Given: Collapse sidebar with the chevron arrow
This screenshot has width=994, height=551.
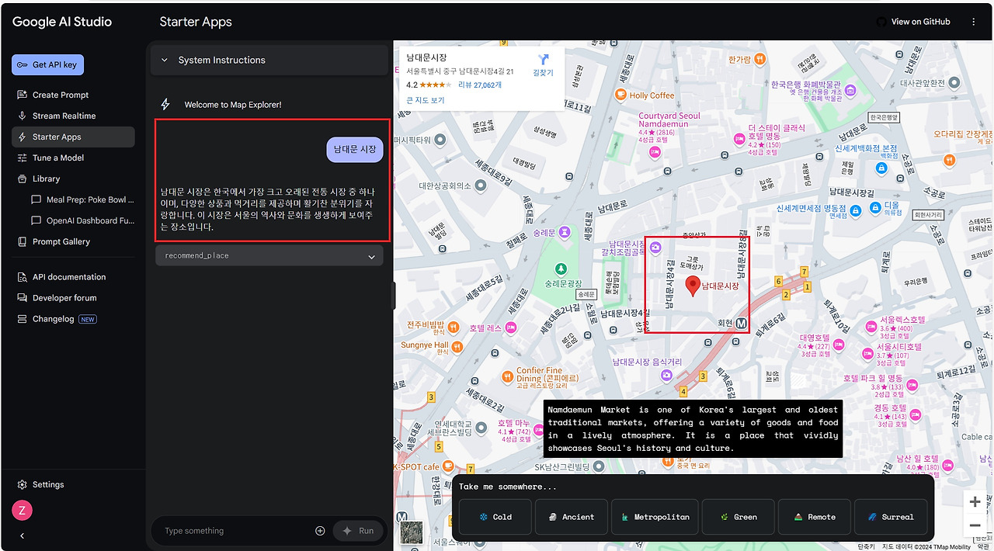Looking at the screenshot, I should click(22, 535).
